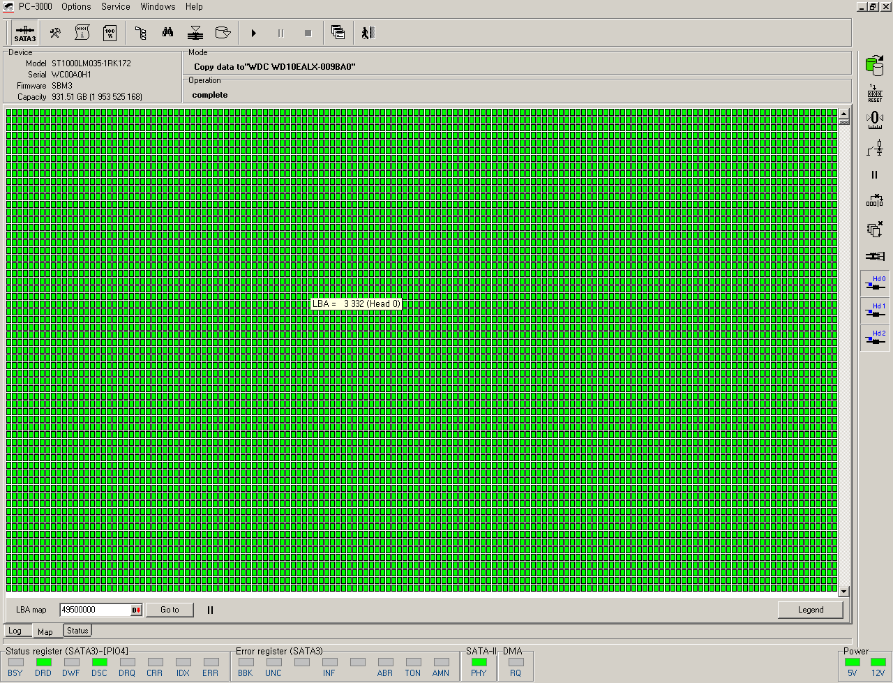Click the RESET counter icon in sidebar
The height and width of the screenshot is (683, 893).
[x=874, y=93]
